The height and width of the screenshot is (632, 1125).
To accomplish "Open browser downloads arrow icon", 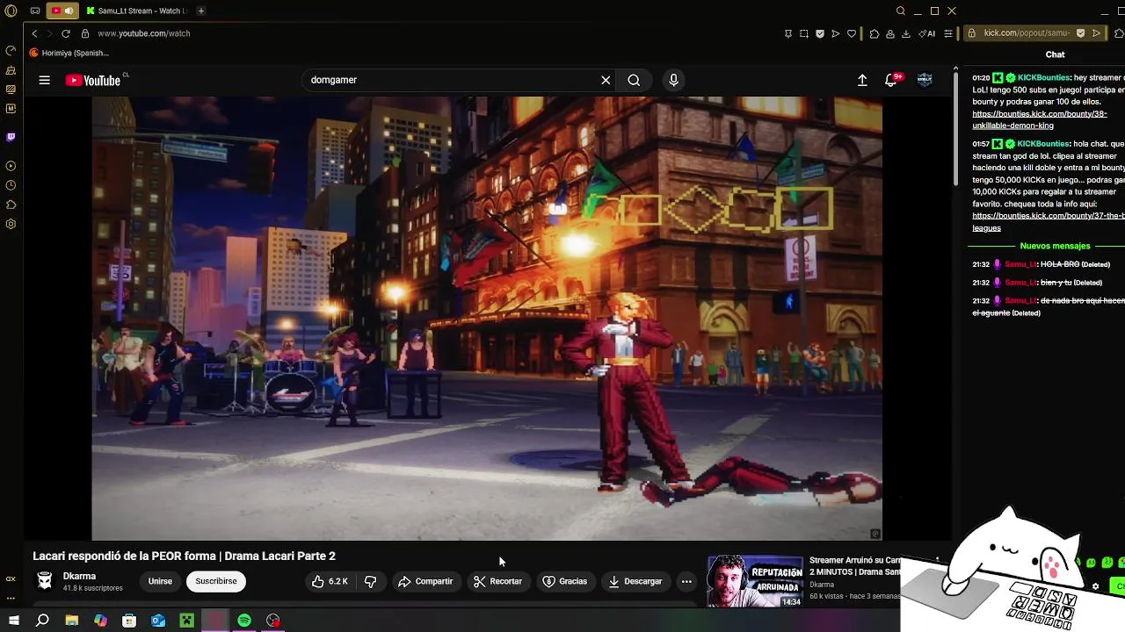I will click(906, 33).
